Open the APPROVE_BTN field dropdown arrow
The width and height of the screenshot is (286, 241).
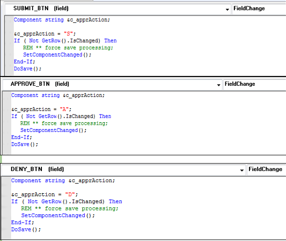coord(218,85)
